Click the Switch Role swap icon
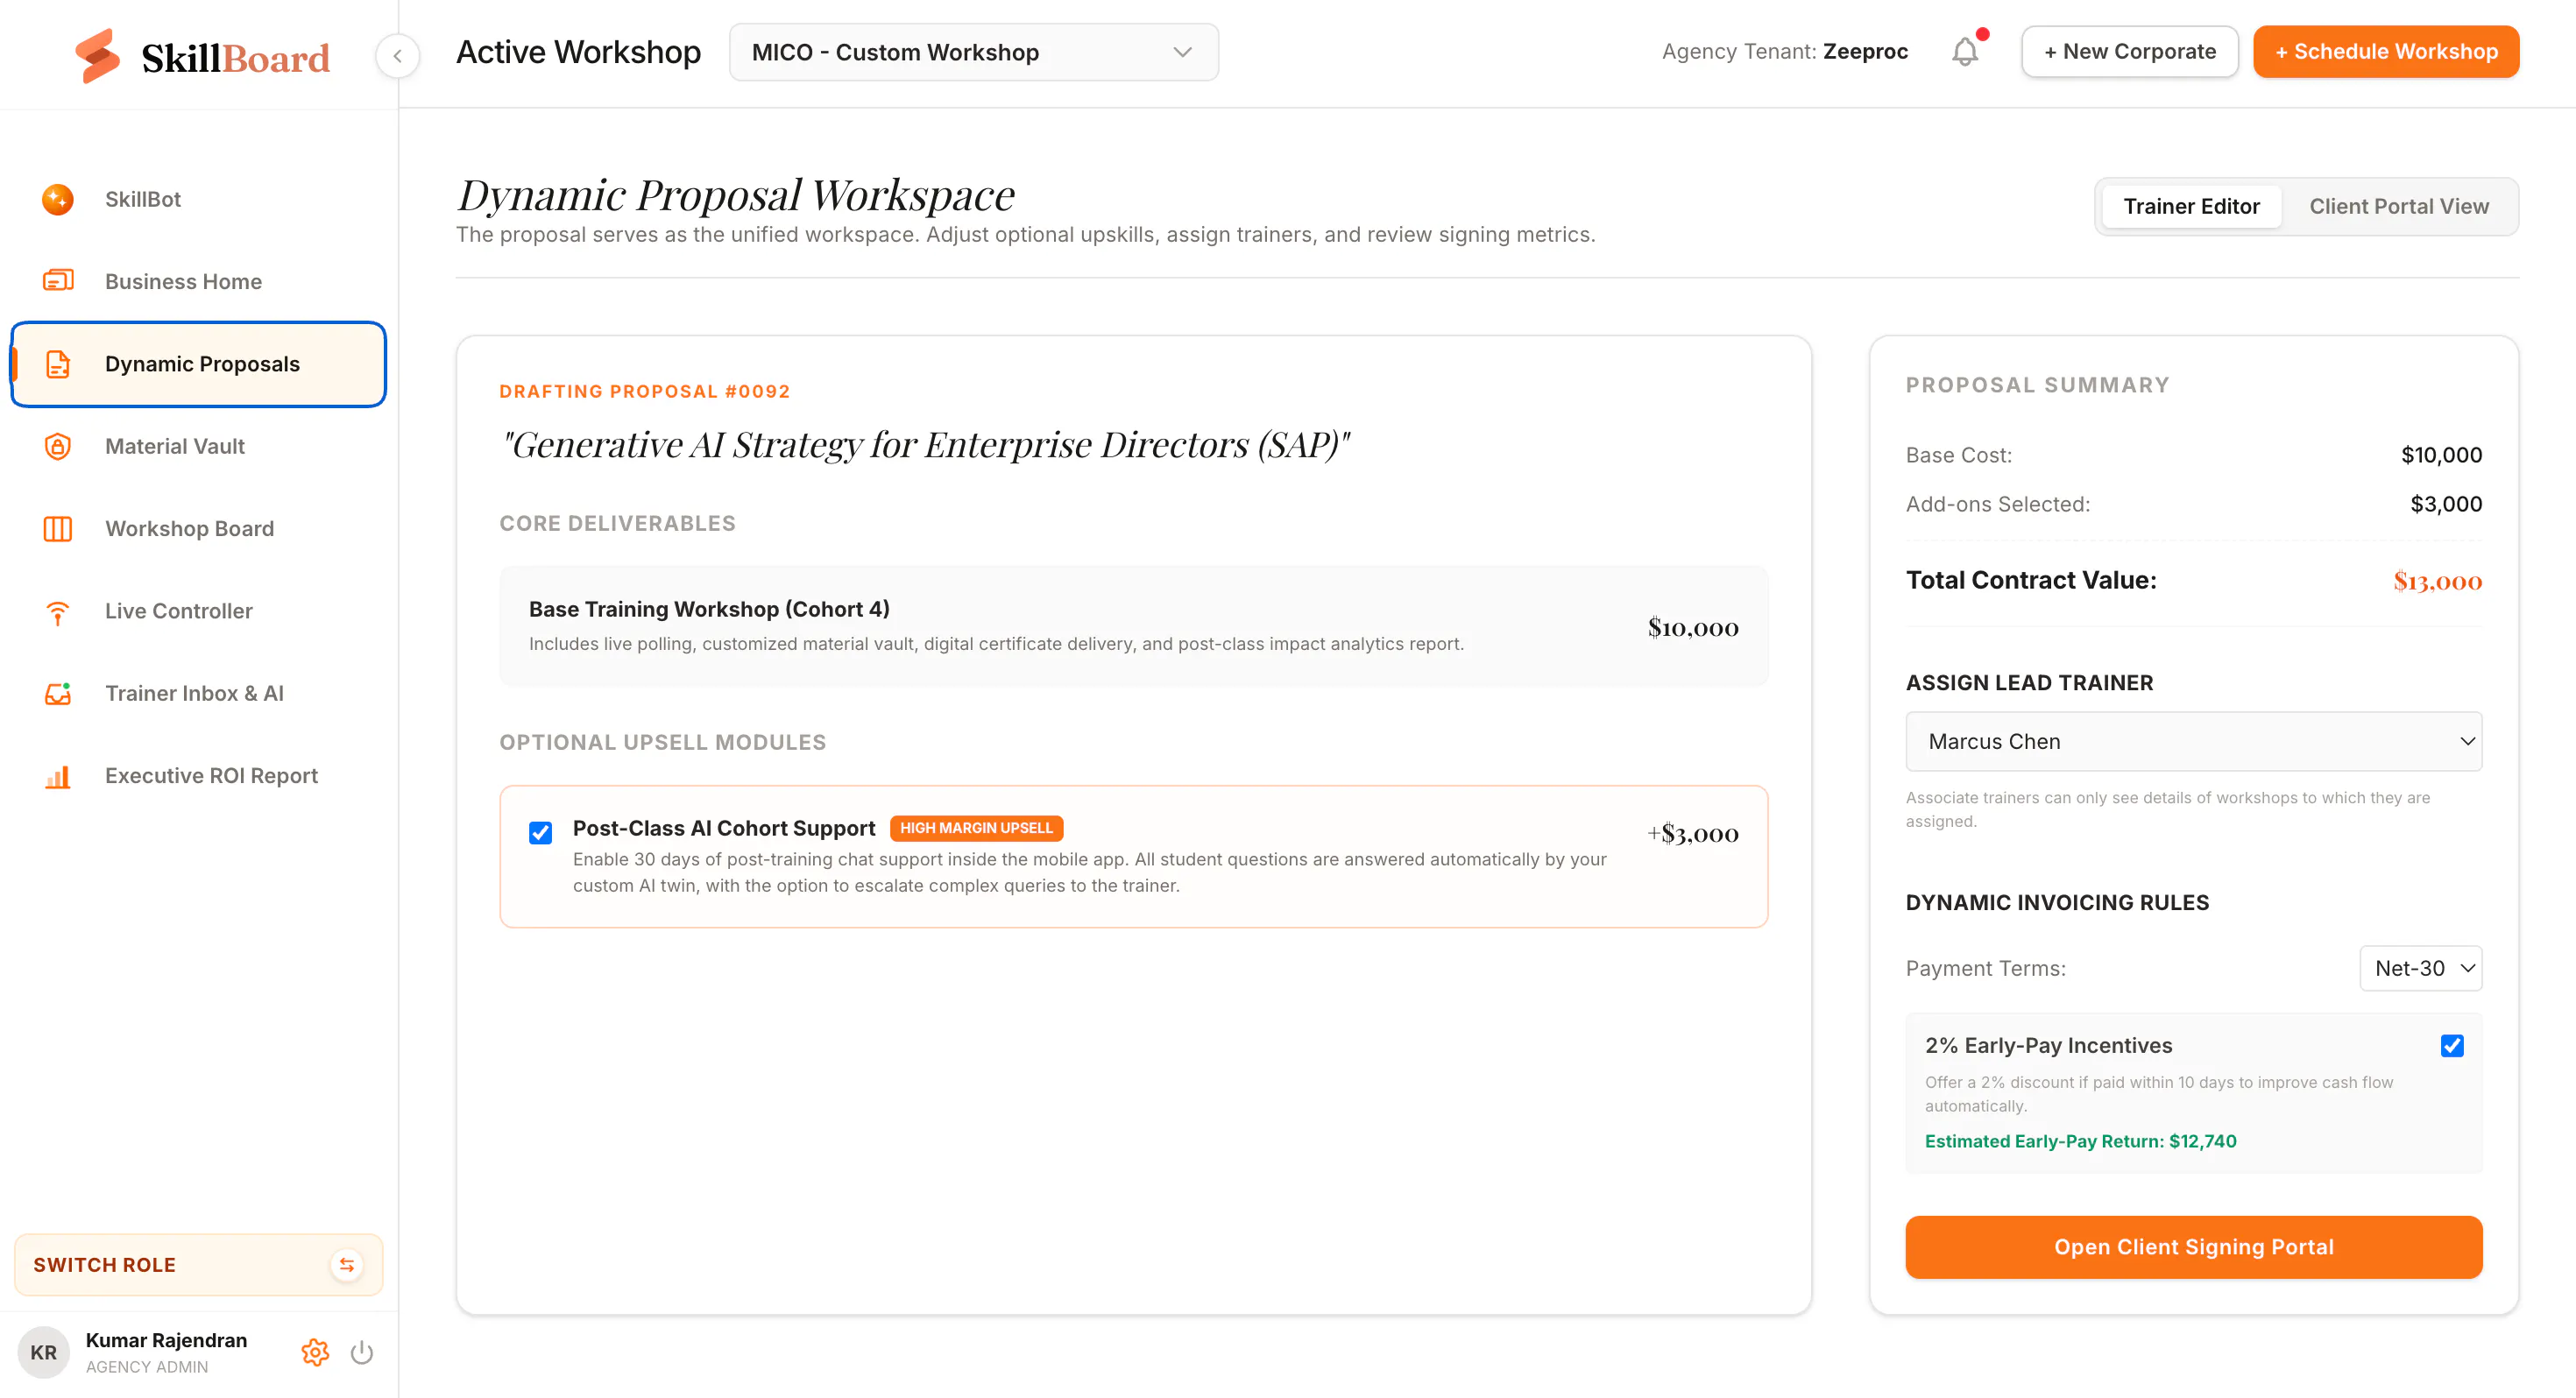 346,1265
